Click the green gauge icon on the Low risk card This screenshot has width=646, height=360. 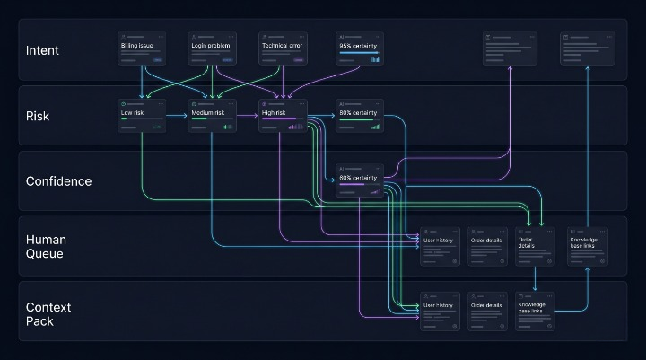pos(123,104)
